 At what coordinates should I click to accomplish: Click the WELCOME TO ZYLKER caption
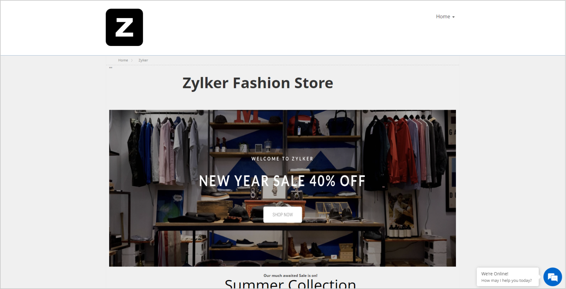click(x=282, y=159)
